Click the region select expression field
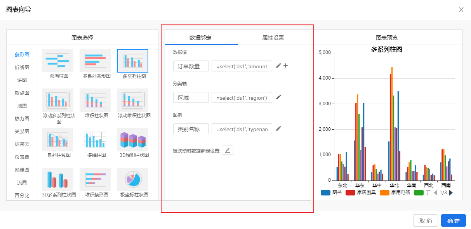The height and width of the screenshot is (229, 471). [242, 97]
